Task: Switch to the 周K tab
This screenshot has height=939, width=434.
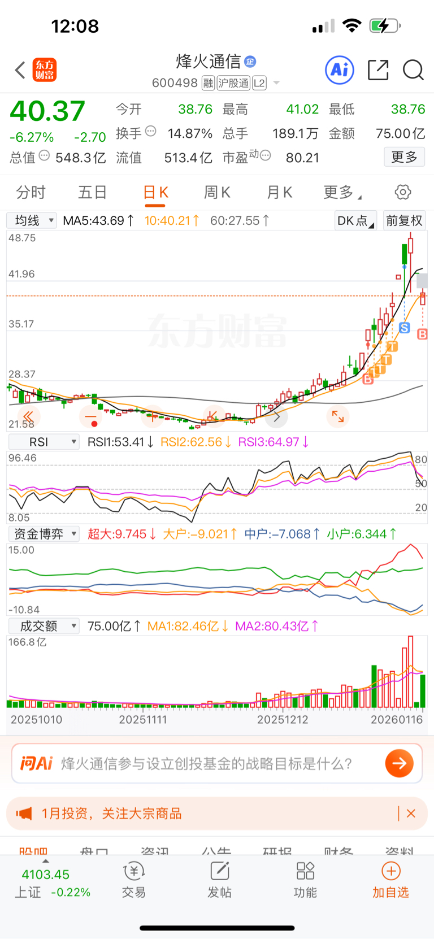Action: point(217,192)
